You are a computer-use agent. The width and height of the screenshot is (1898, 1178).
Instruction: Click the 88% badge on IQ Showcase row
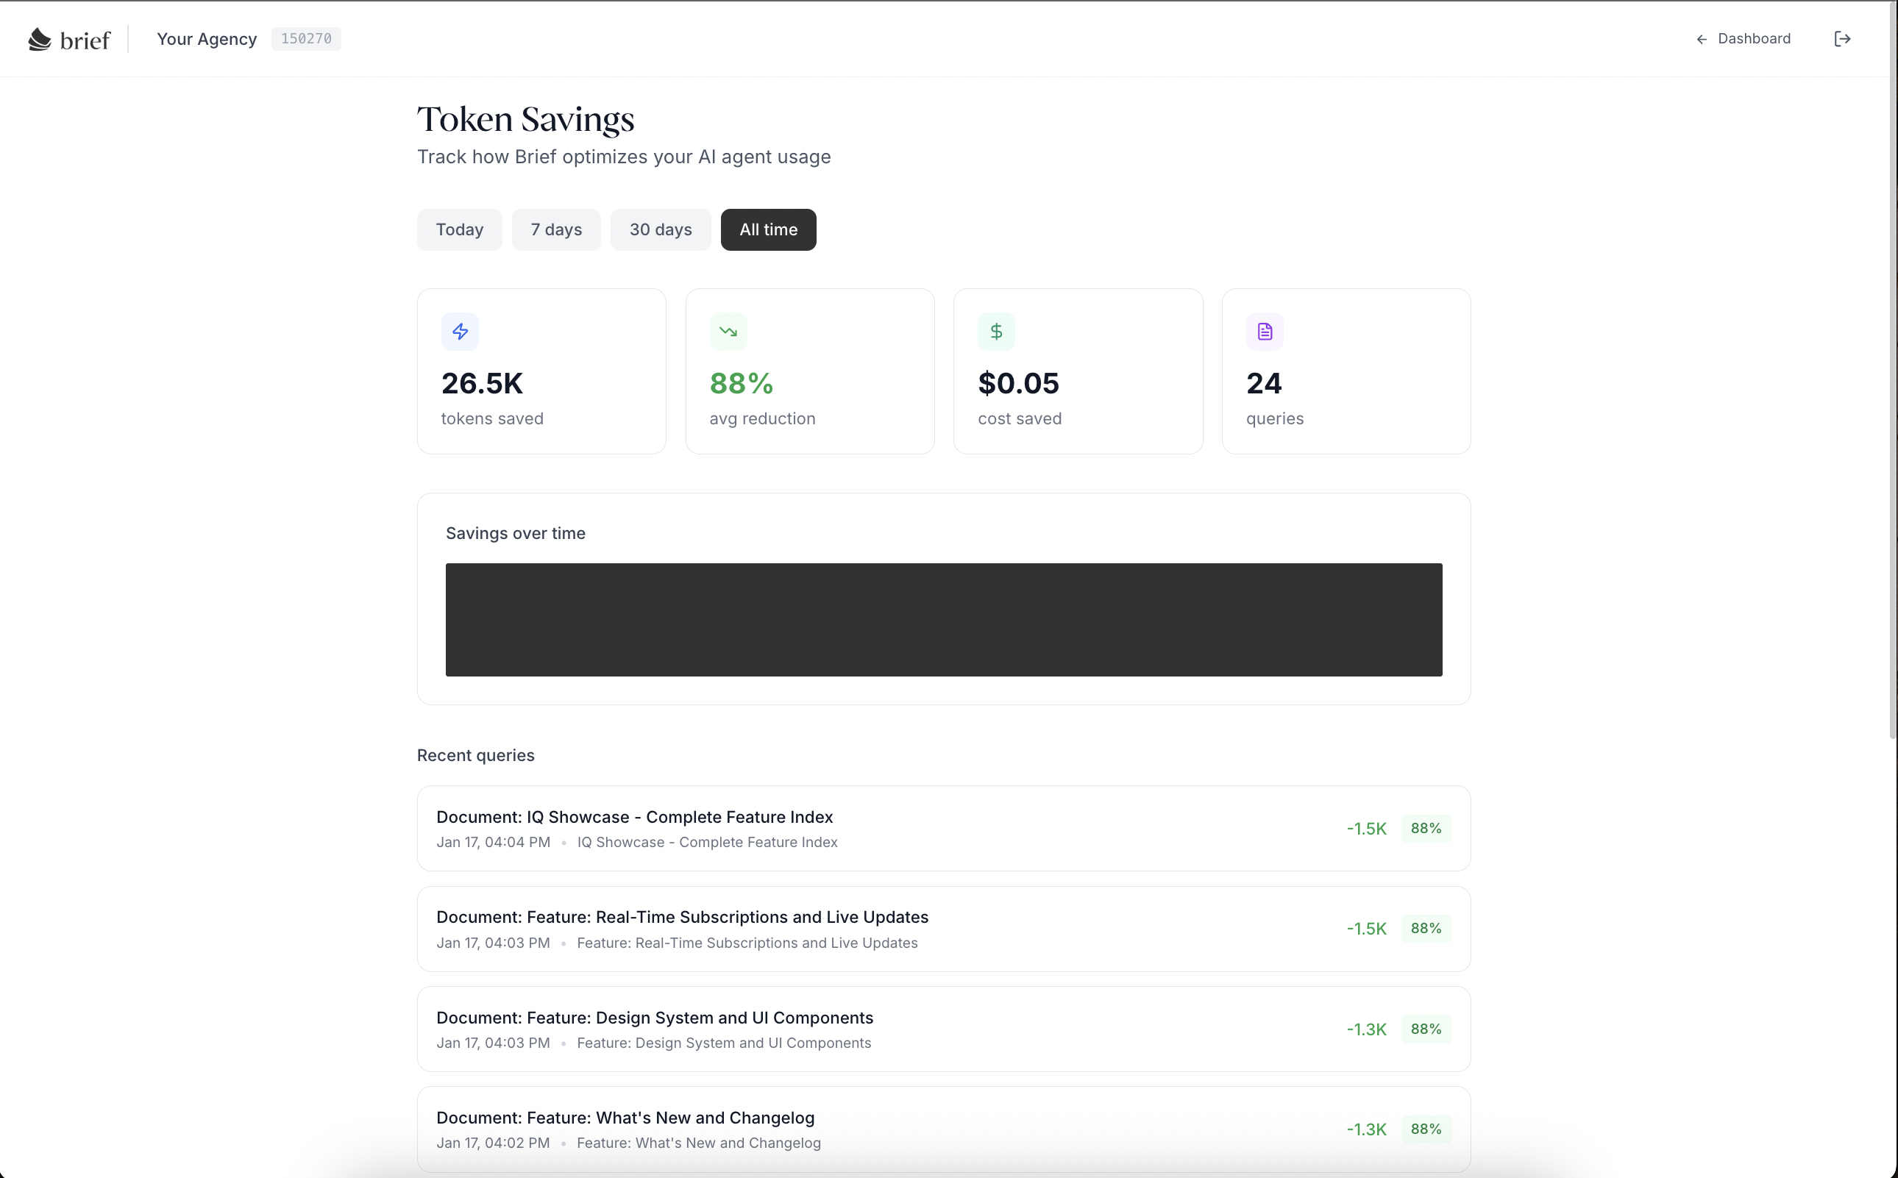[x=1426, y=828]
